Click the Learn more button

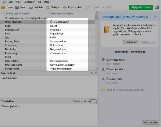point(131,42)
